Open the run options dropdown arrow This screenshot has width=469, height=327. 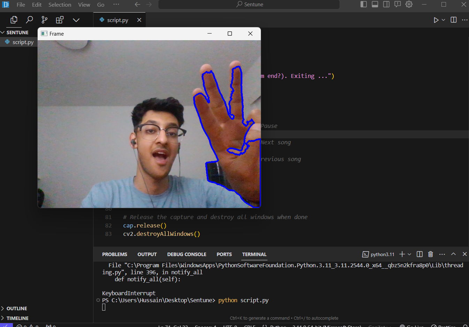pyautogui.click(x=443, y=20)
